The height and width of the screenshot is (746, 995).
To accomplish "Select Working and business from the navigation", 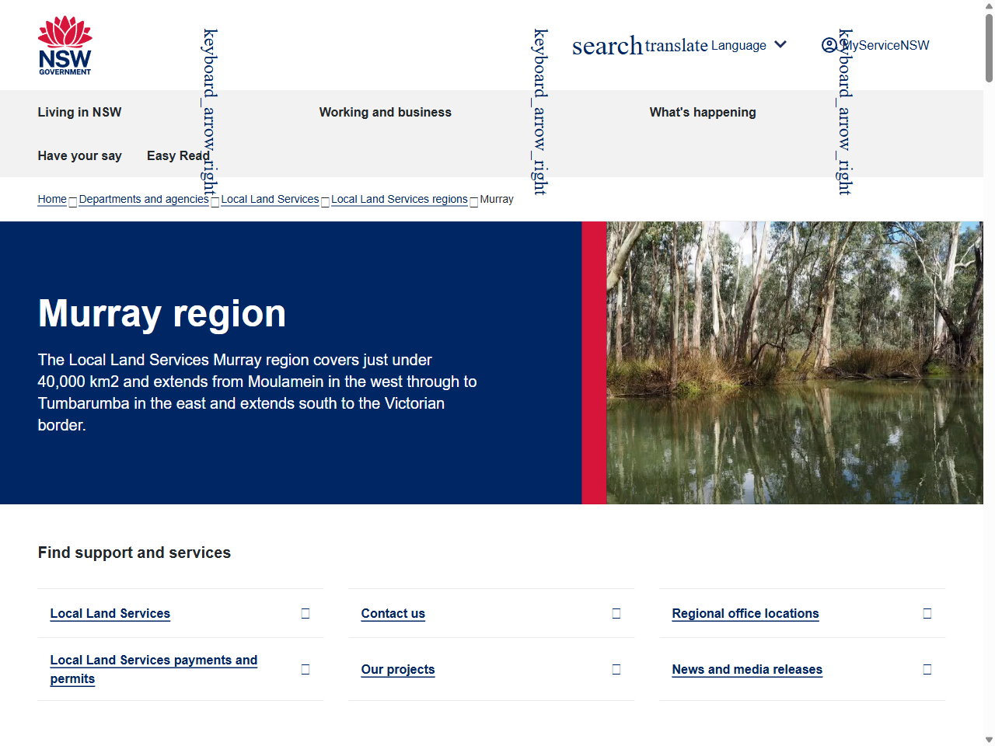I will (385, 112).
